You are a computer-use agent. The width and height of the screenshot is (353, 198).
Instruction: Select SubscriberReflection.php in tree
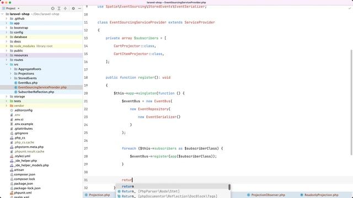pos(36,92)
